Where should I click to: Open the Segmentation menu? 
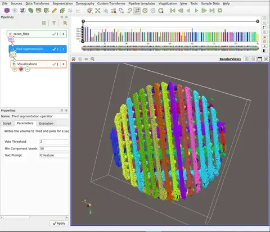[x=62, y=3]
